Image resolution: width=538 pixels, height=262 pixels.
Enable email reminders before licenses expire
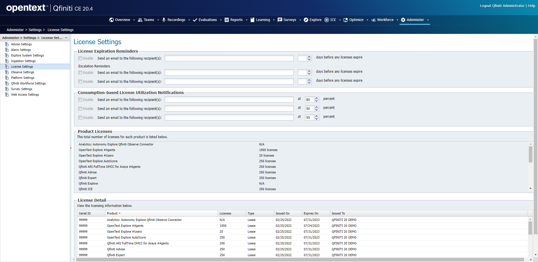coord(80,58)
